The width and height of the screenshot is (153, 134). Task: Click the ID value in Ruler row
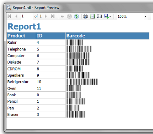[x=51, y=43]
